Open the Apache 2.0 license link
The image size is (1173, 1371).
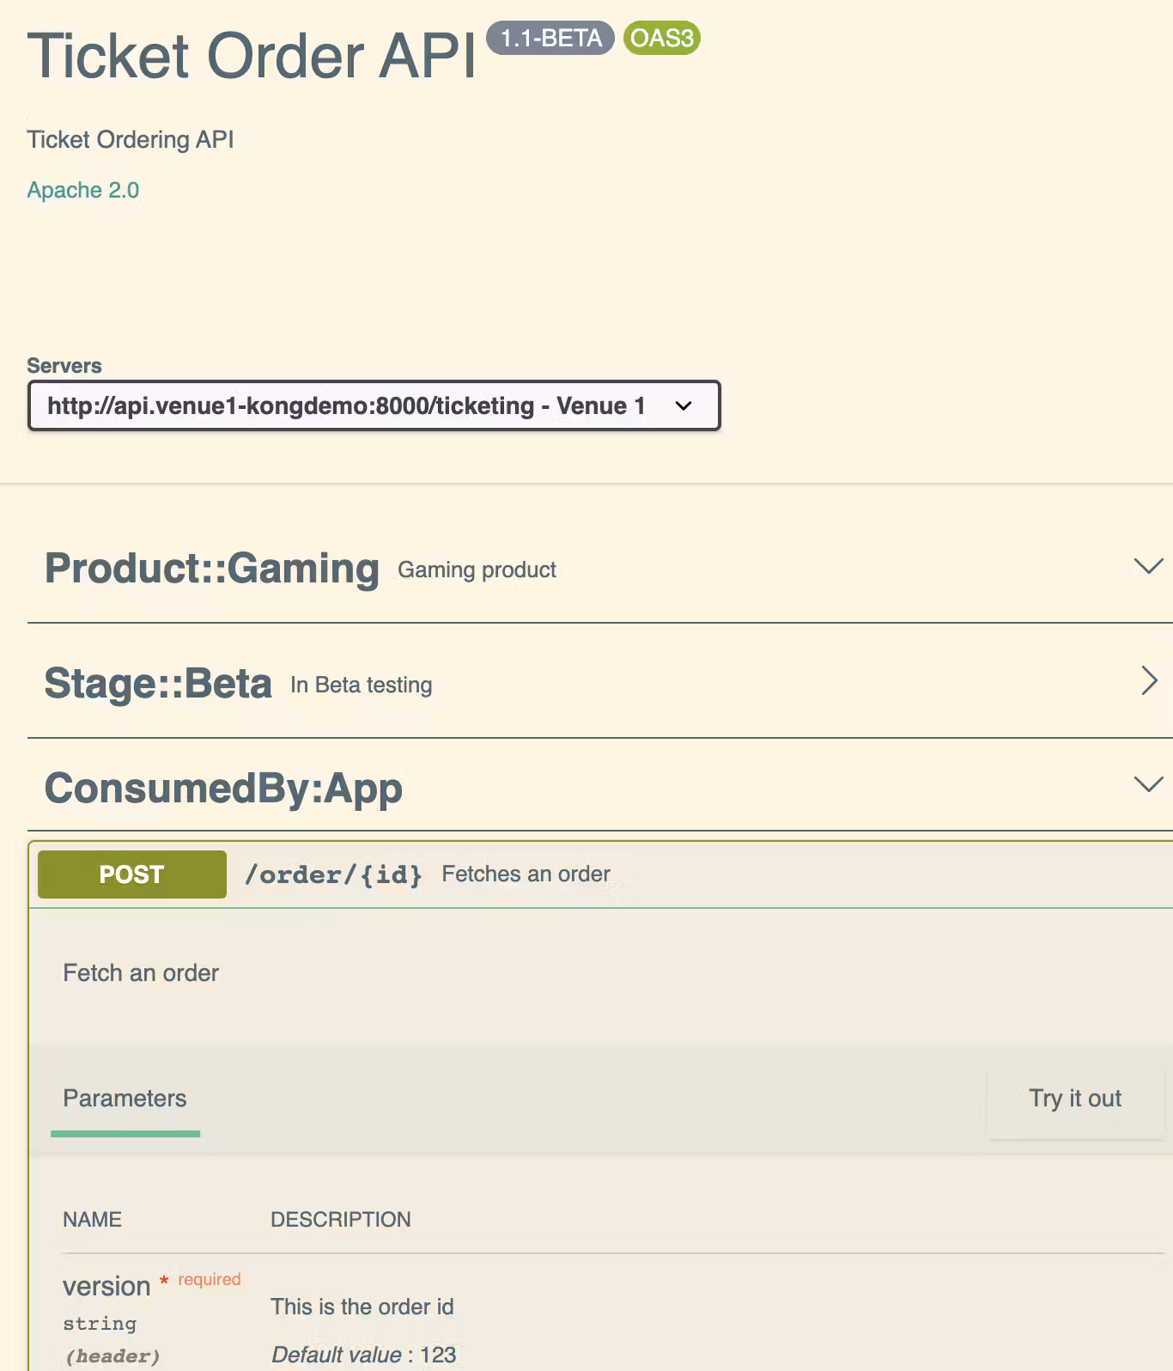(83, 190)
